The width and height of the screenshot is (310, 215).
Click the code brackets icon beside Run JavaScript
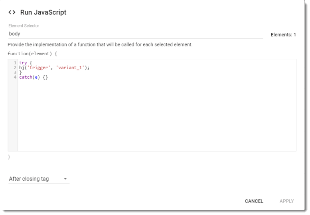[x=12, y=12]
